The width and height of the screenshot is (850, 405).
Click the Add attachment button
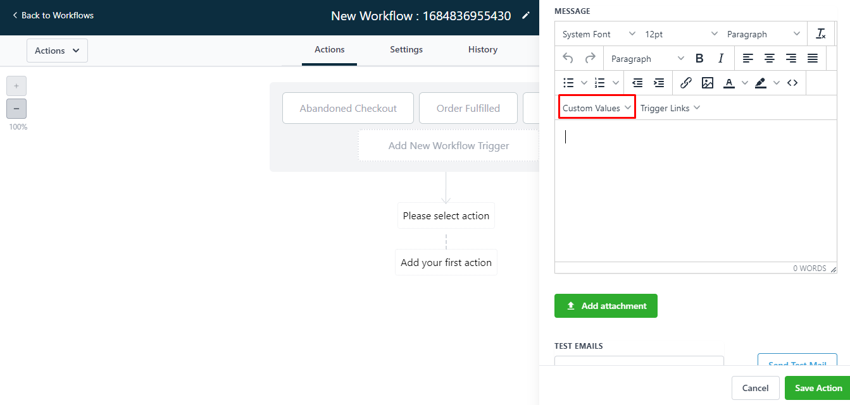tap(606, 306)
